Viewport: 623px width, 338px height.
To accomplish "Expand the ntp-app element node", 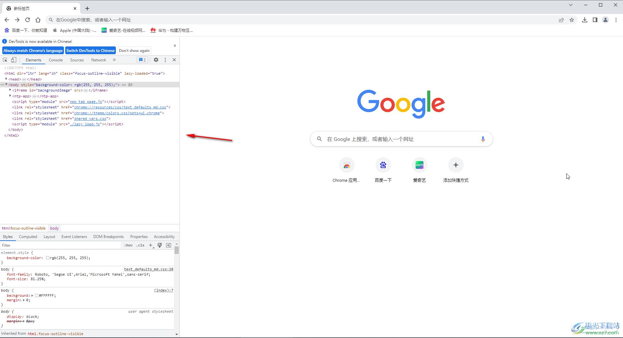I will click(10, 96).
